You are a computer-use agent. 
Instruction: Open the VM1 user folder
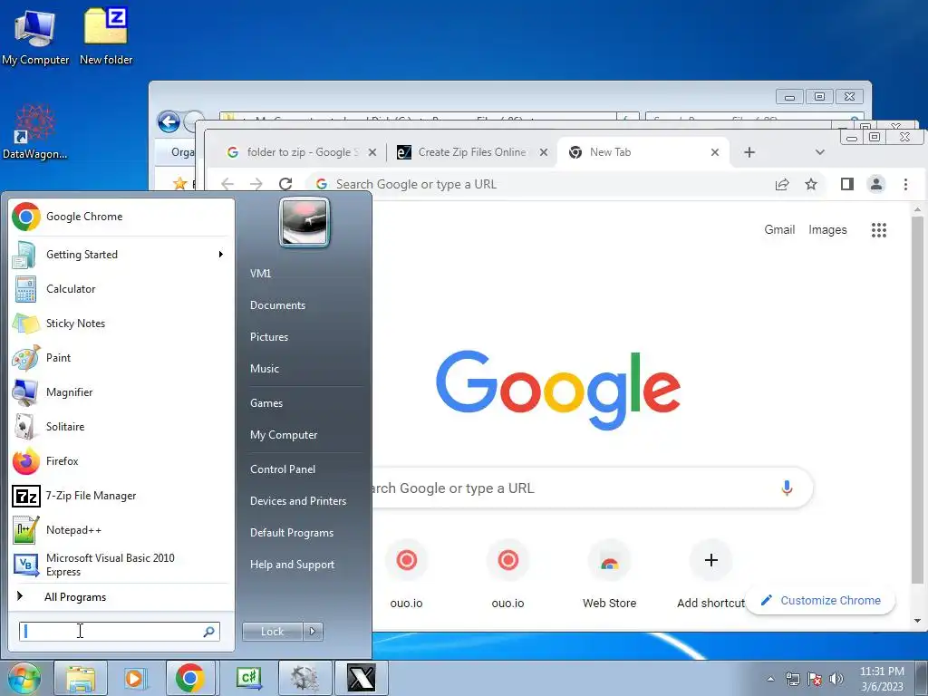tap(260, 274)
